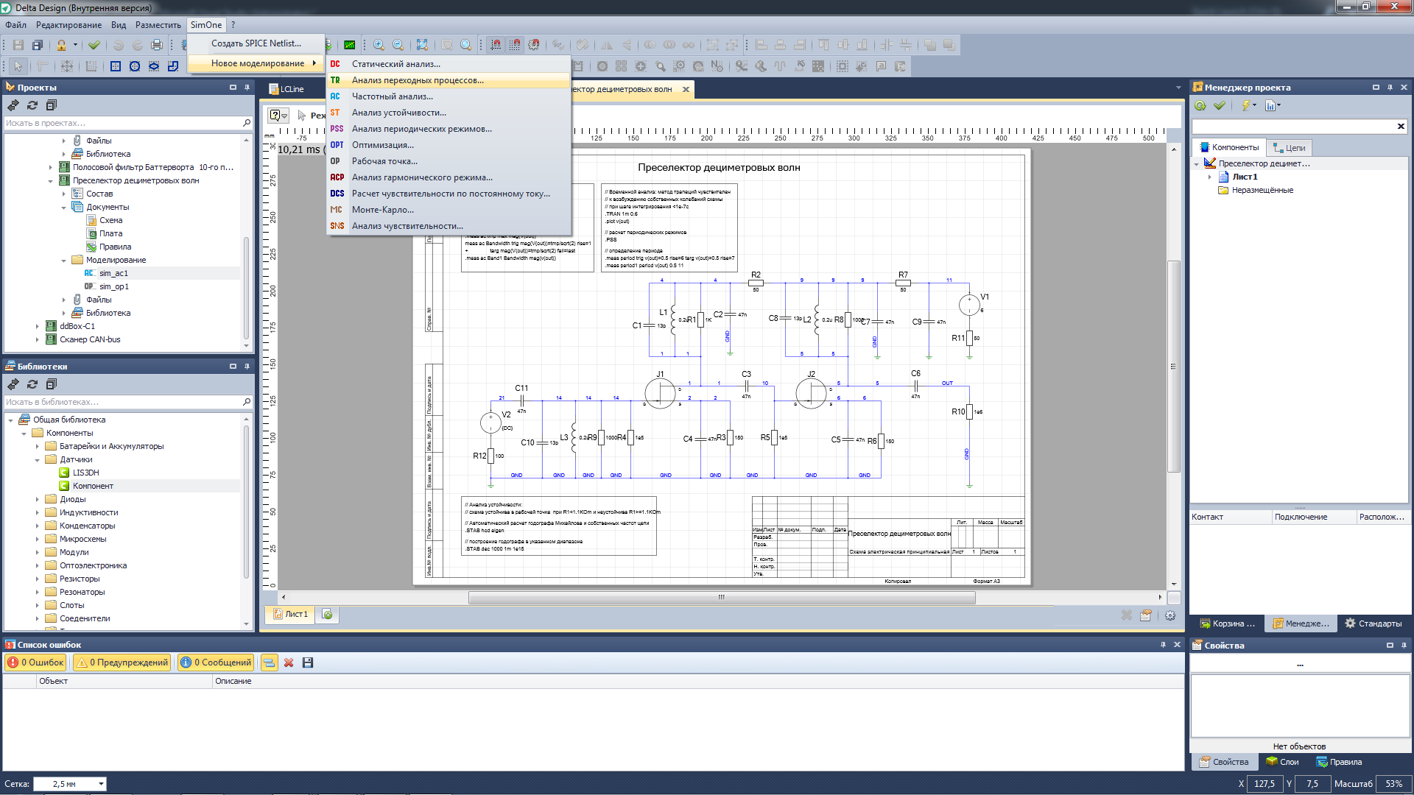Delete selected errors with red X icon
This screenshot has height=795, width=1414.
289,662
